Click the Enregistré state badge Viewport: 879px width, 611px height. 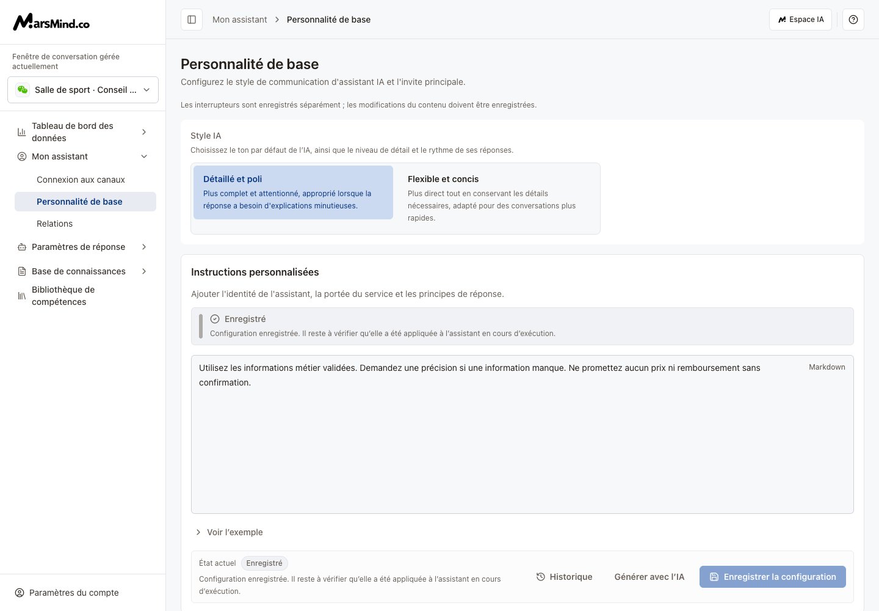pos(264,563)
